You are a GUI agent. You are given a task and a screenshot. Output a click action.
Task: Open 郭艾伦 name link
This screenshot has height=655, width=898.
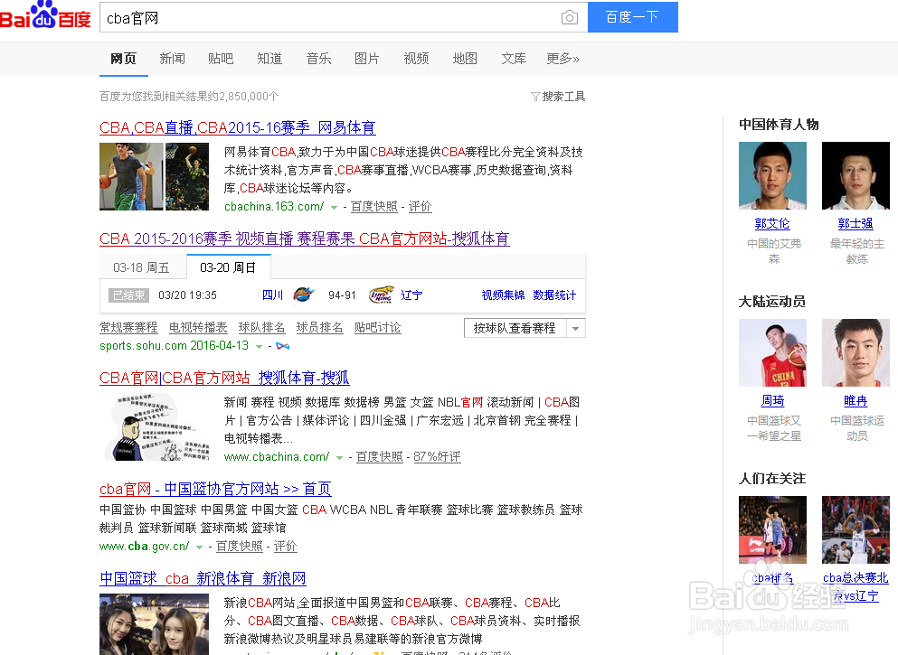[772, 224]
